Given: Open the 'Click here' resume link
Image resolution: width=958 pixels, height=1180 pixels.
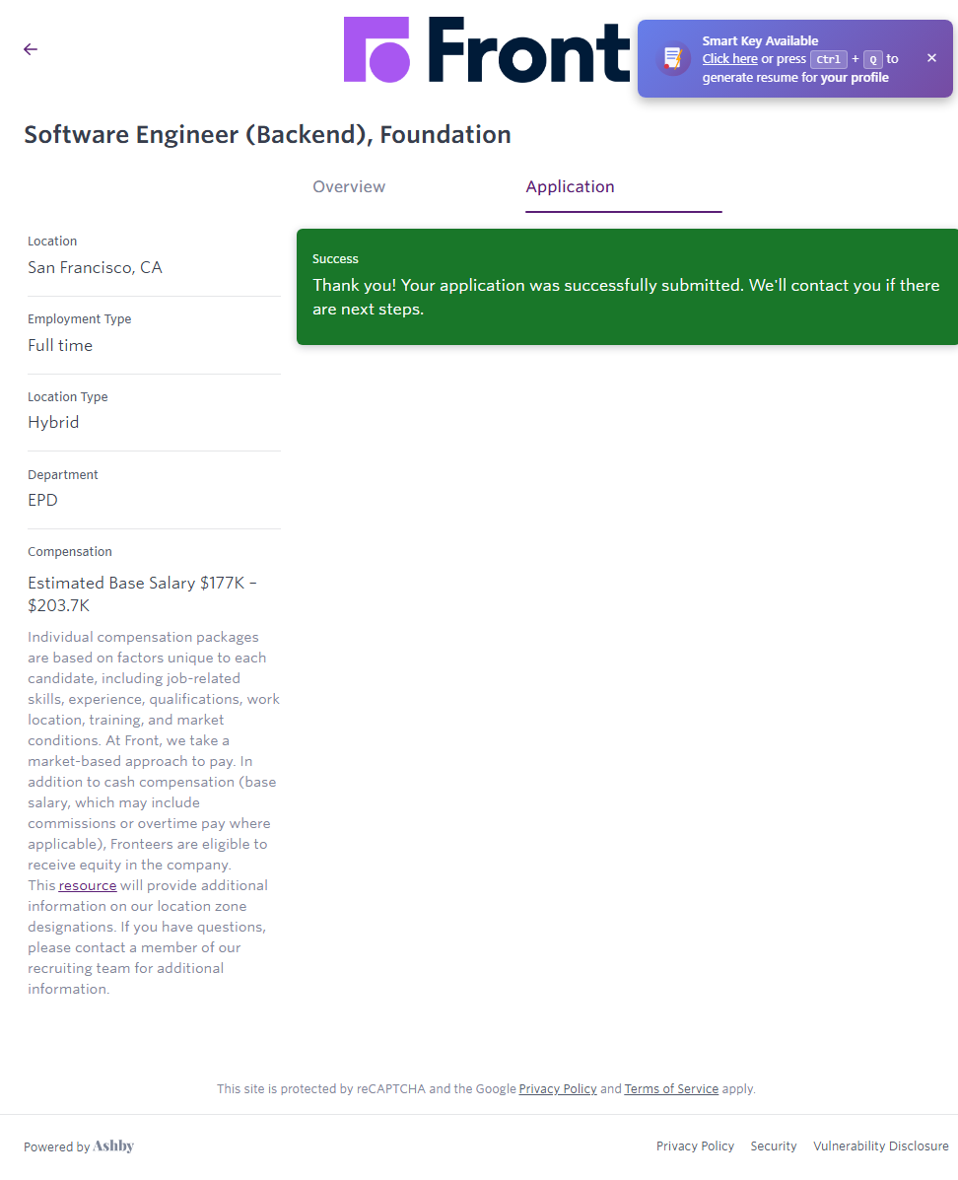Looking at the screenshot, I should (x=729, y=59).
